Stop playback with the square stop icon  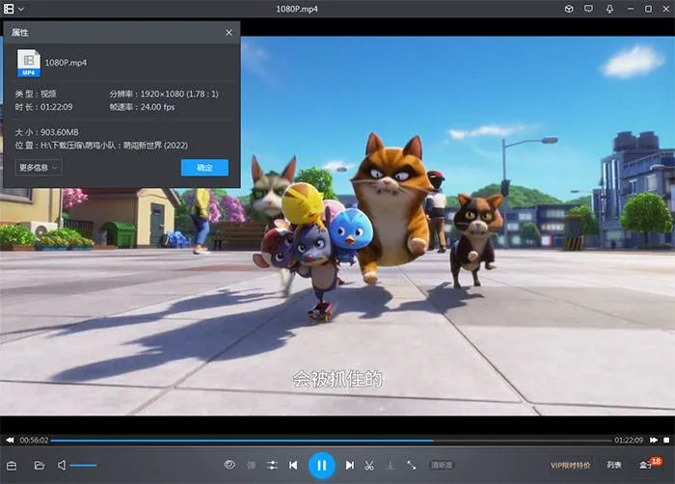pos(666,440)
